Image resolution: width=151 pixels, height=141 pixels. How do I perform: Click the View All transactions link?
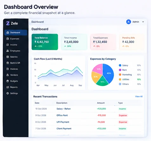click(139, 96)
